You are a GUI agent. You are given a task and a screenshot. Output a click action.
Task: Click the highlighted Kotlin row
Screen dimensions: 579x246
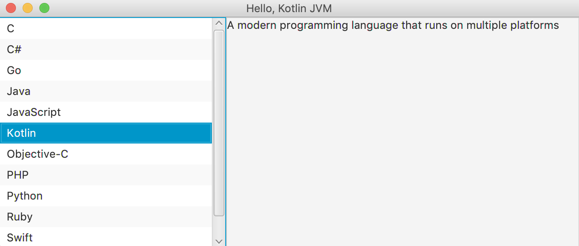106,133
